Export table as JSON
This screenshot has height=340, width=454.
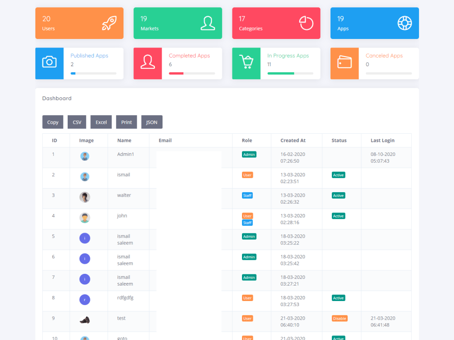point(152,122)
